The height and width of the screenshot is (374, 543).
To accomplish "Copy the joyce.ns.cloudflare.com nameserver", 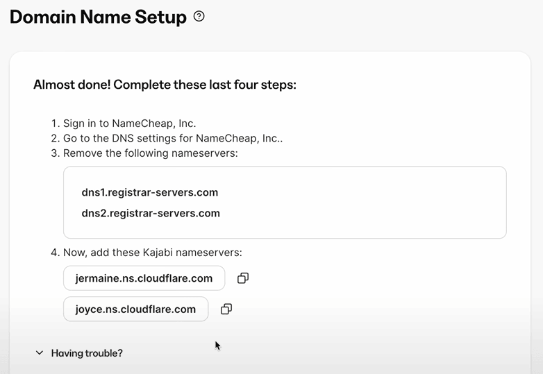I will click(226, 309).
